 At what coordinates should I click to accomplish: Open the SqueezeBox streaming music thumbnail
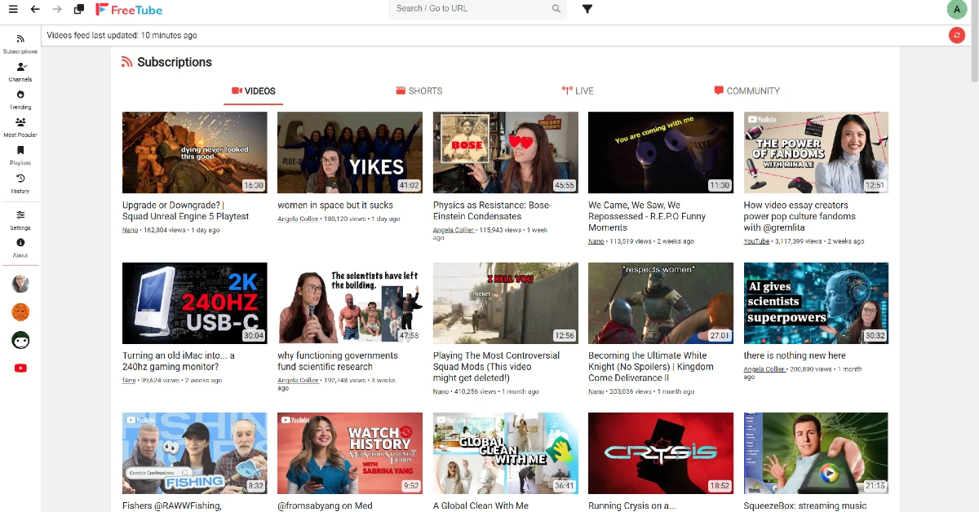point(816,453)
